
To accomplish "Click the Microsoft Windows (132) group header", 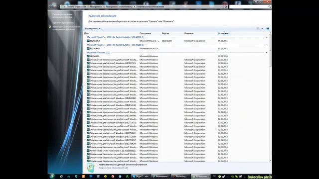I will [x=99, y=53].
